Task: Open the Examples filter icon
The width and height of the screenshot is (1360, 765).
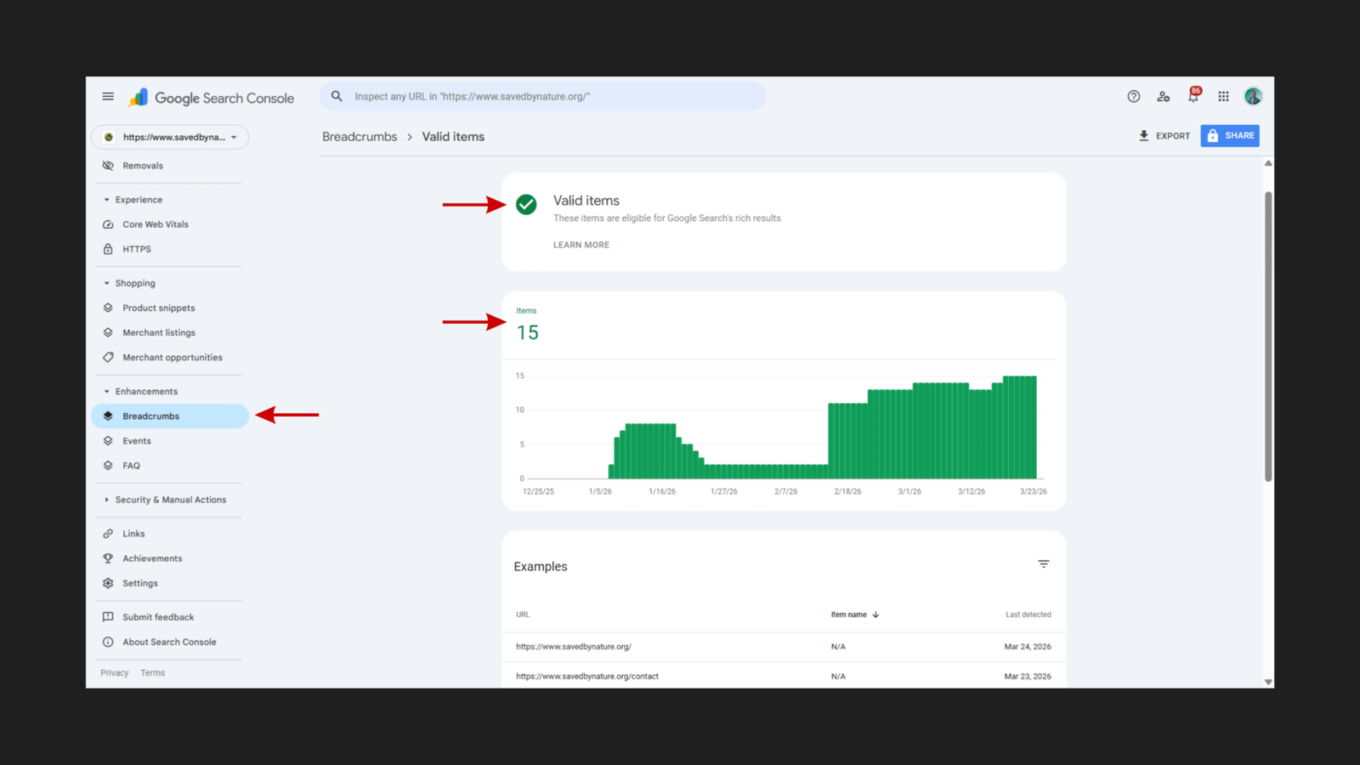Action: [1043, 564]
